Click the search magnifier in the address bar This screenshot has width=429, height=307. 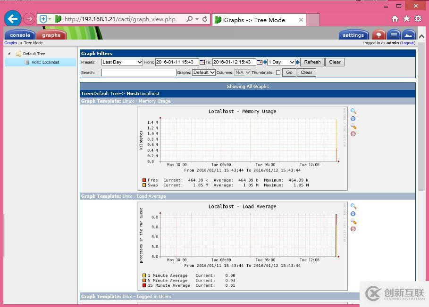click(x=189, y=19)
